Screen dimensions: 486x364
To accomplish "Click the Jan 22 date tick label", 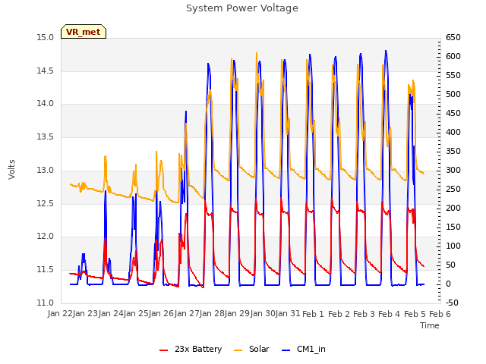I will pos(60,314).
